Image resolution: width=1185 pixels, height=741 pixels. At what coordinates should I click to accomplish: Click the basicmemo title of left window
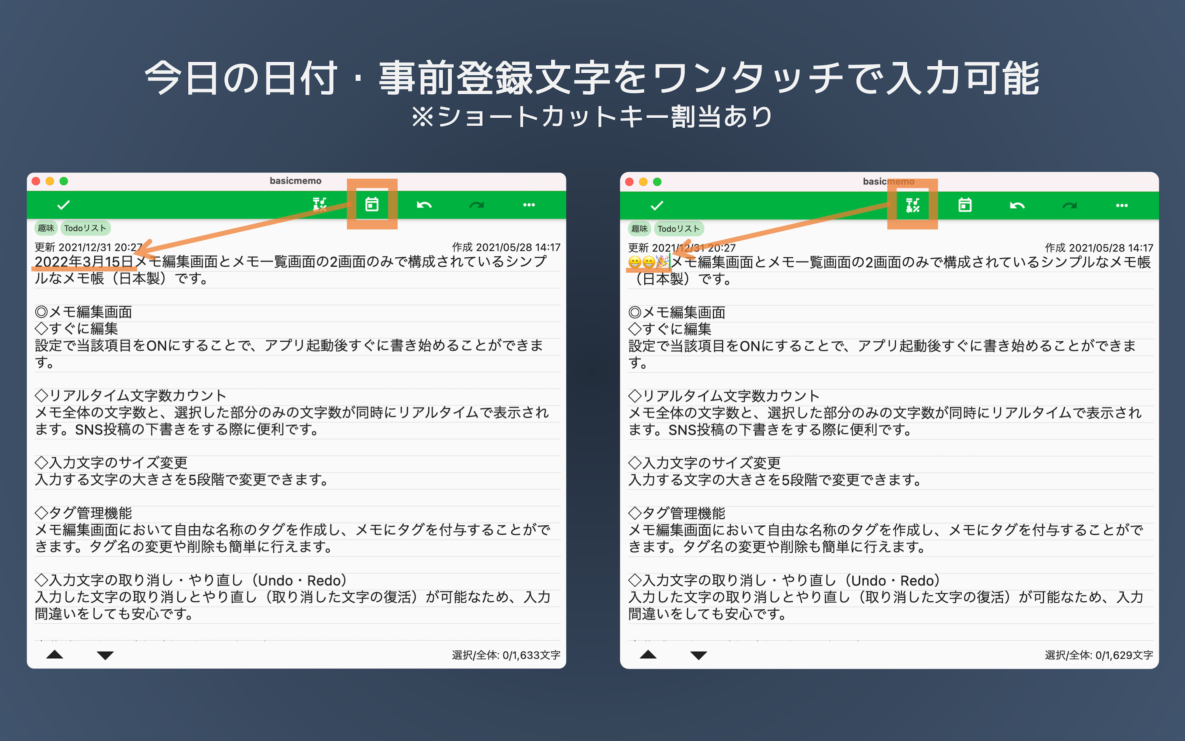tap(296, 181)
